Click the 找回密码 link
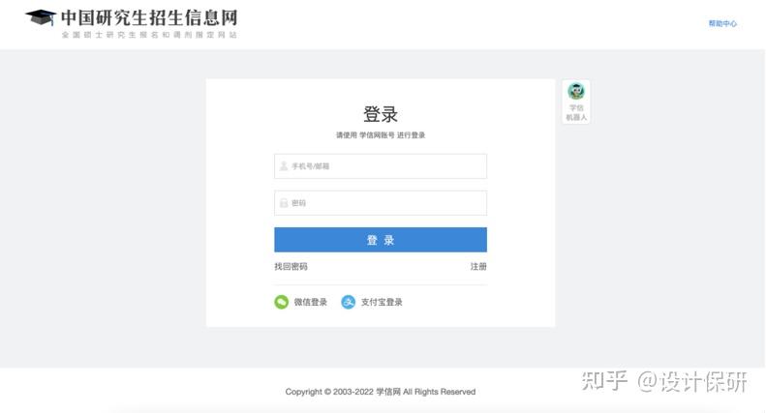Screen dimensions: 766x413 pos(291,266)
